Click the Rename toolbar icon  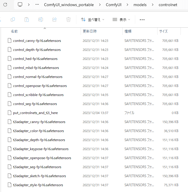tap(41, 19)
